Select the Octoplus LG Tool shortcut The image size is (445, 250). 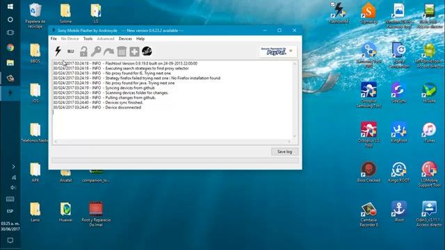(x=369, y=134)
